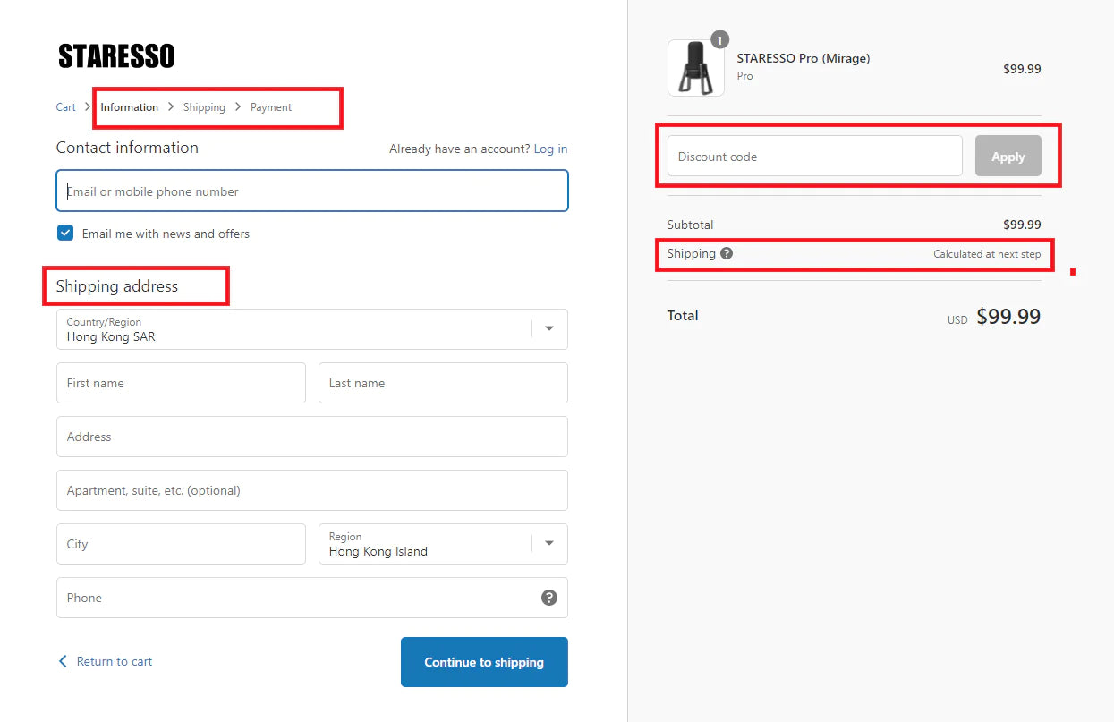Focus the Discount code field
This screenshot has width=1114, height=722.
click(x=814, y=157)
